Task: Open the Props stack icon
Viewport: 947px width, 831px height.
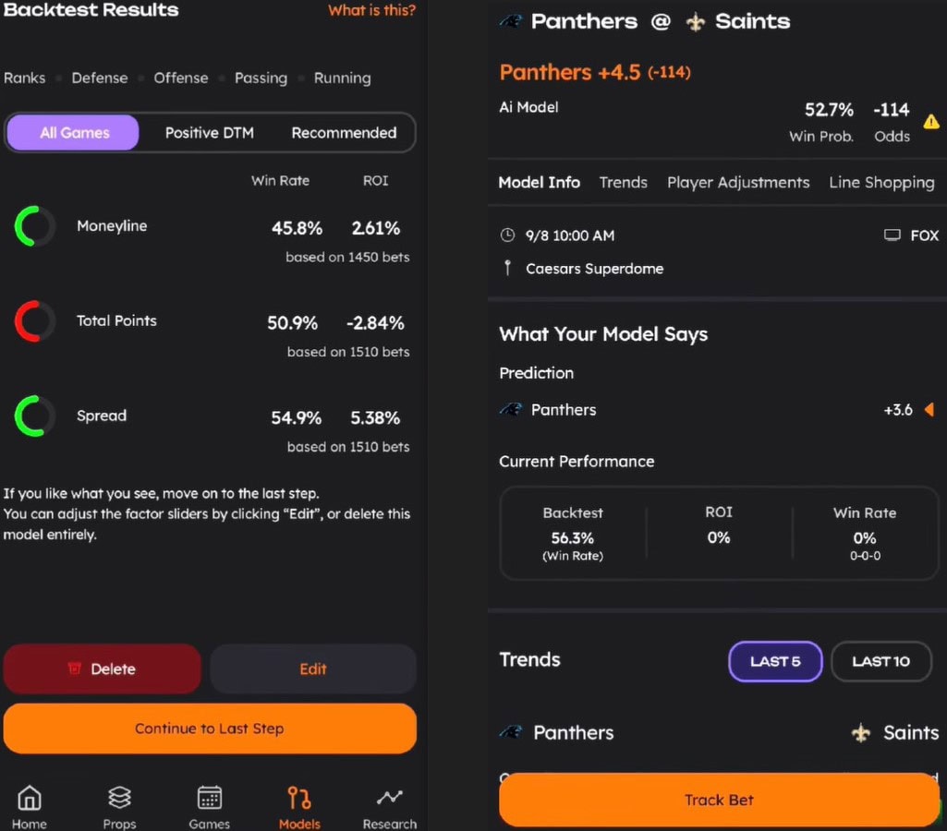Action: (119, 798)
